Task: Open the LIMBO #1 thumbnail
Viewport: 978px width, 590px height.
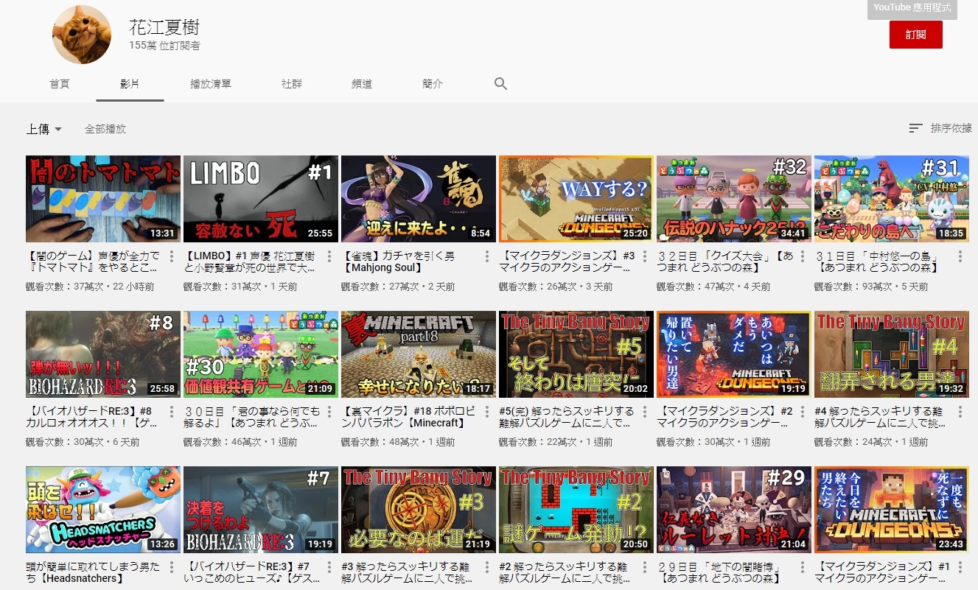Action: 261,199
